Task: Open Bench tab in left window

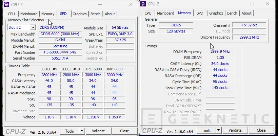Action: 95,14
